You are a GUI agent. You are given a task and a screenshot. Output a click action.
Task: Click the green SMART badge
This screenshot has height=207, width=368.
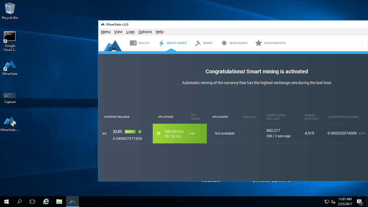(x=130, y=132)
